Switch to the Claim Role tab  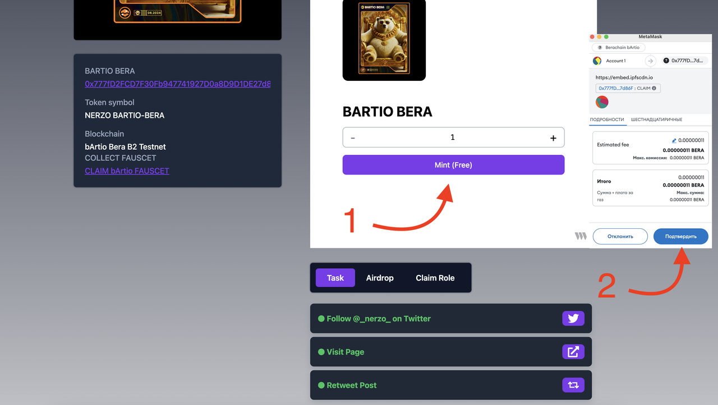pos(435,278)
